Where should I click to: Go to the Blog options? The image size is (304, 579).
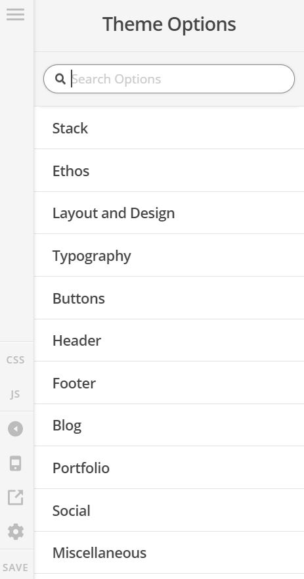(169, 425)
